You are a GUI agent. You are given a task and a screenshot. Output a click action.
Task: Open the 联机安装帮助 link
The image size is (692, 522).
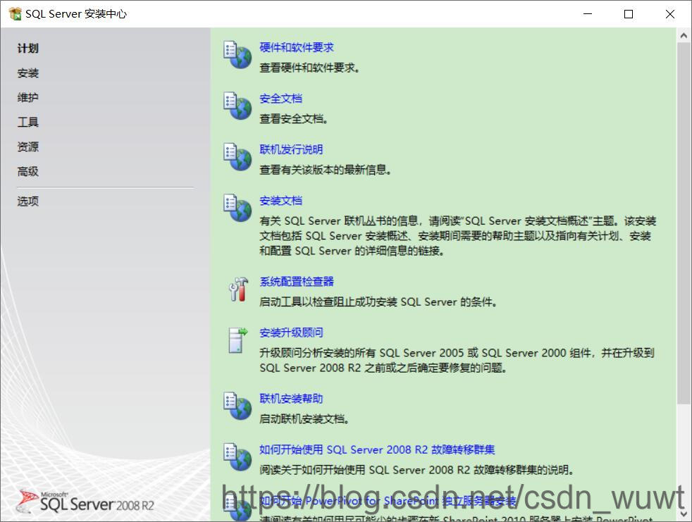(x=291, y=399)
